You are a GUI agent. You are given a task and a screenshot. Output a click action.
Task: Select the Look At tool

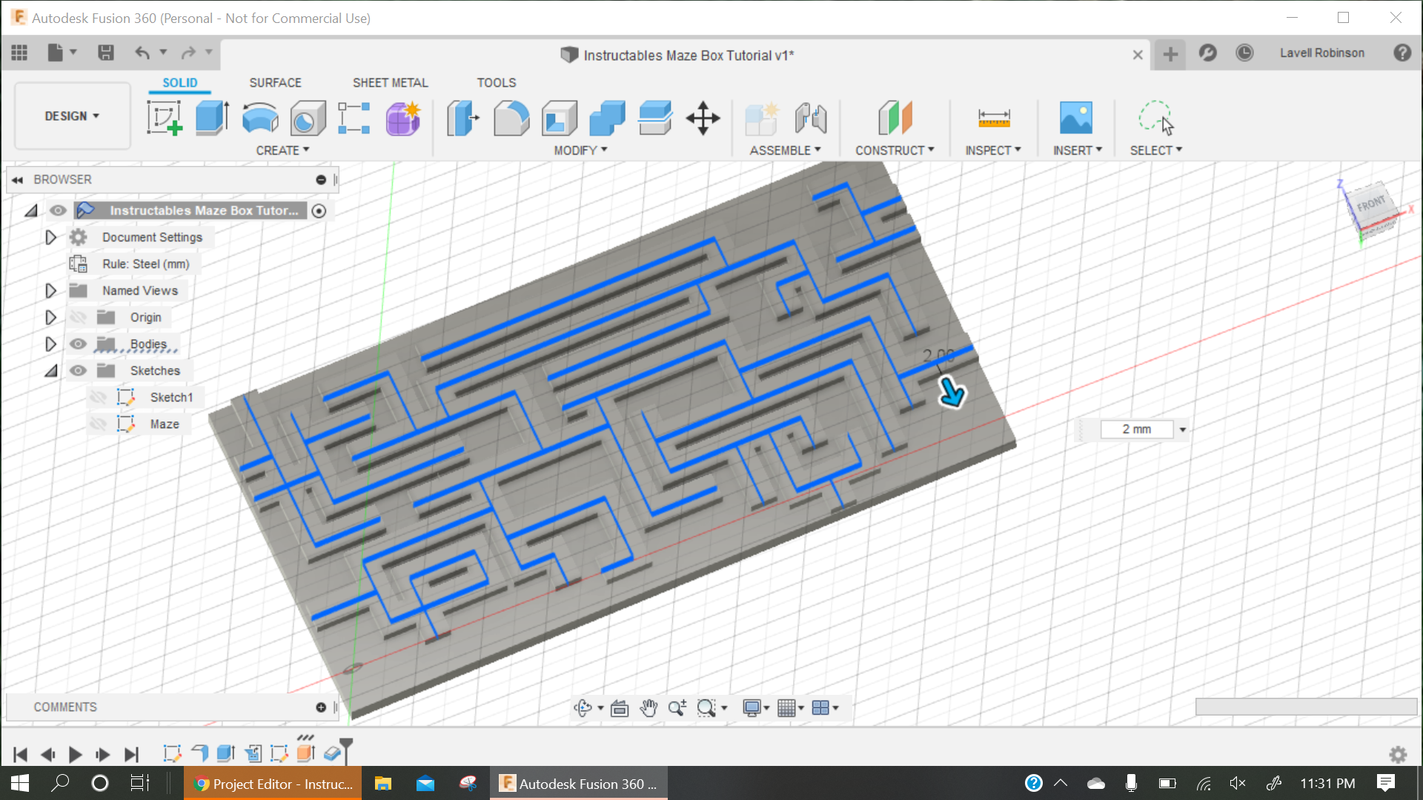pyautogui.click(x=620, y=708)
